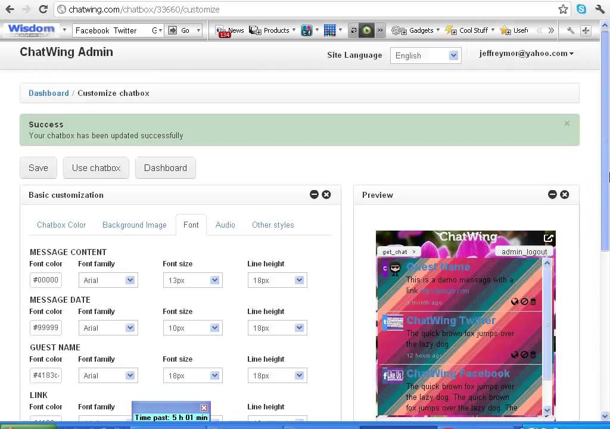This screenshot has width=610, height=429.
Task: Click the green play icon in toolbar
Action: (x=366, y=30)
